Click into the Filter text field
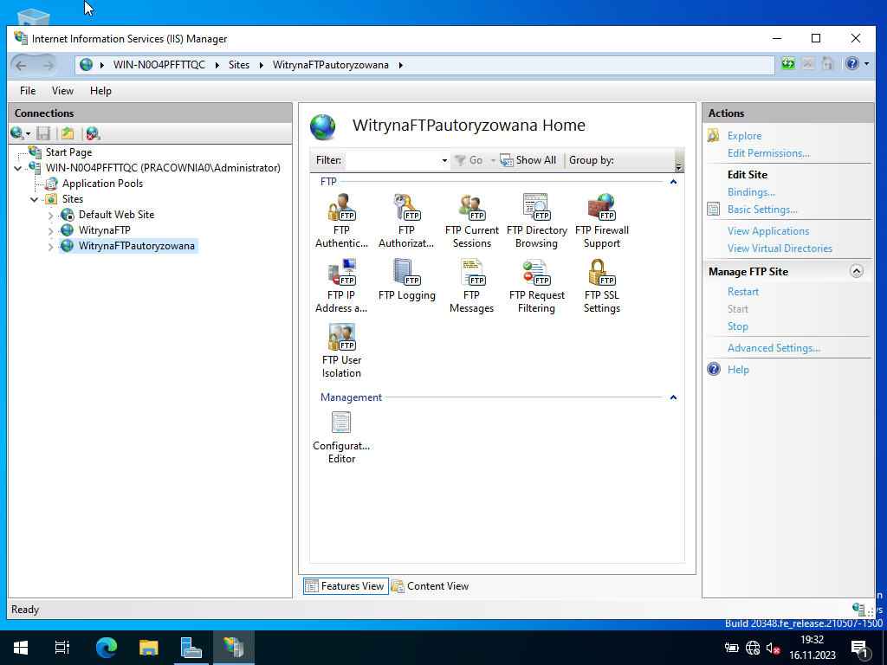The width and height of the screenshot is (887, 665). click(393, 160)
